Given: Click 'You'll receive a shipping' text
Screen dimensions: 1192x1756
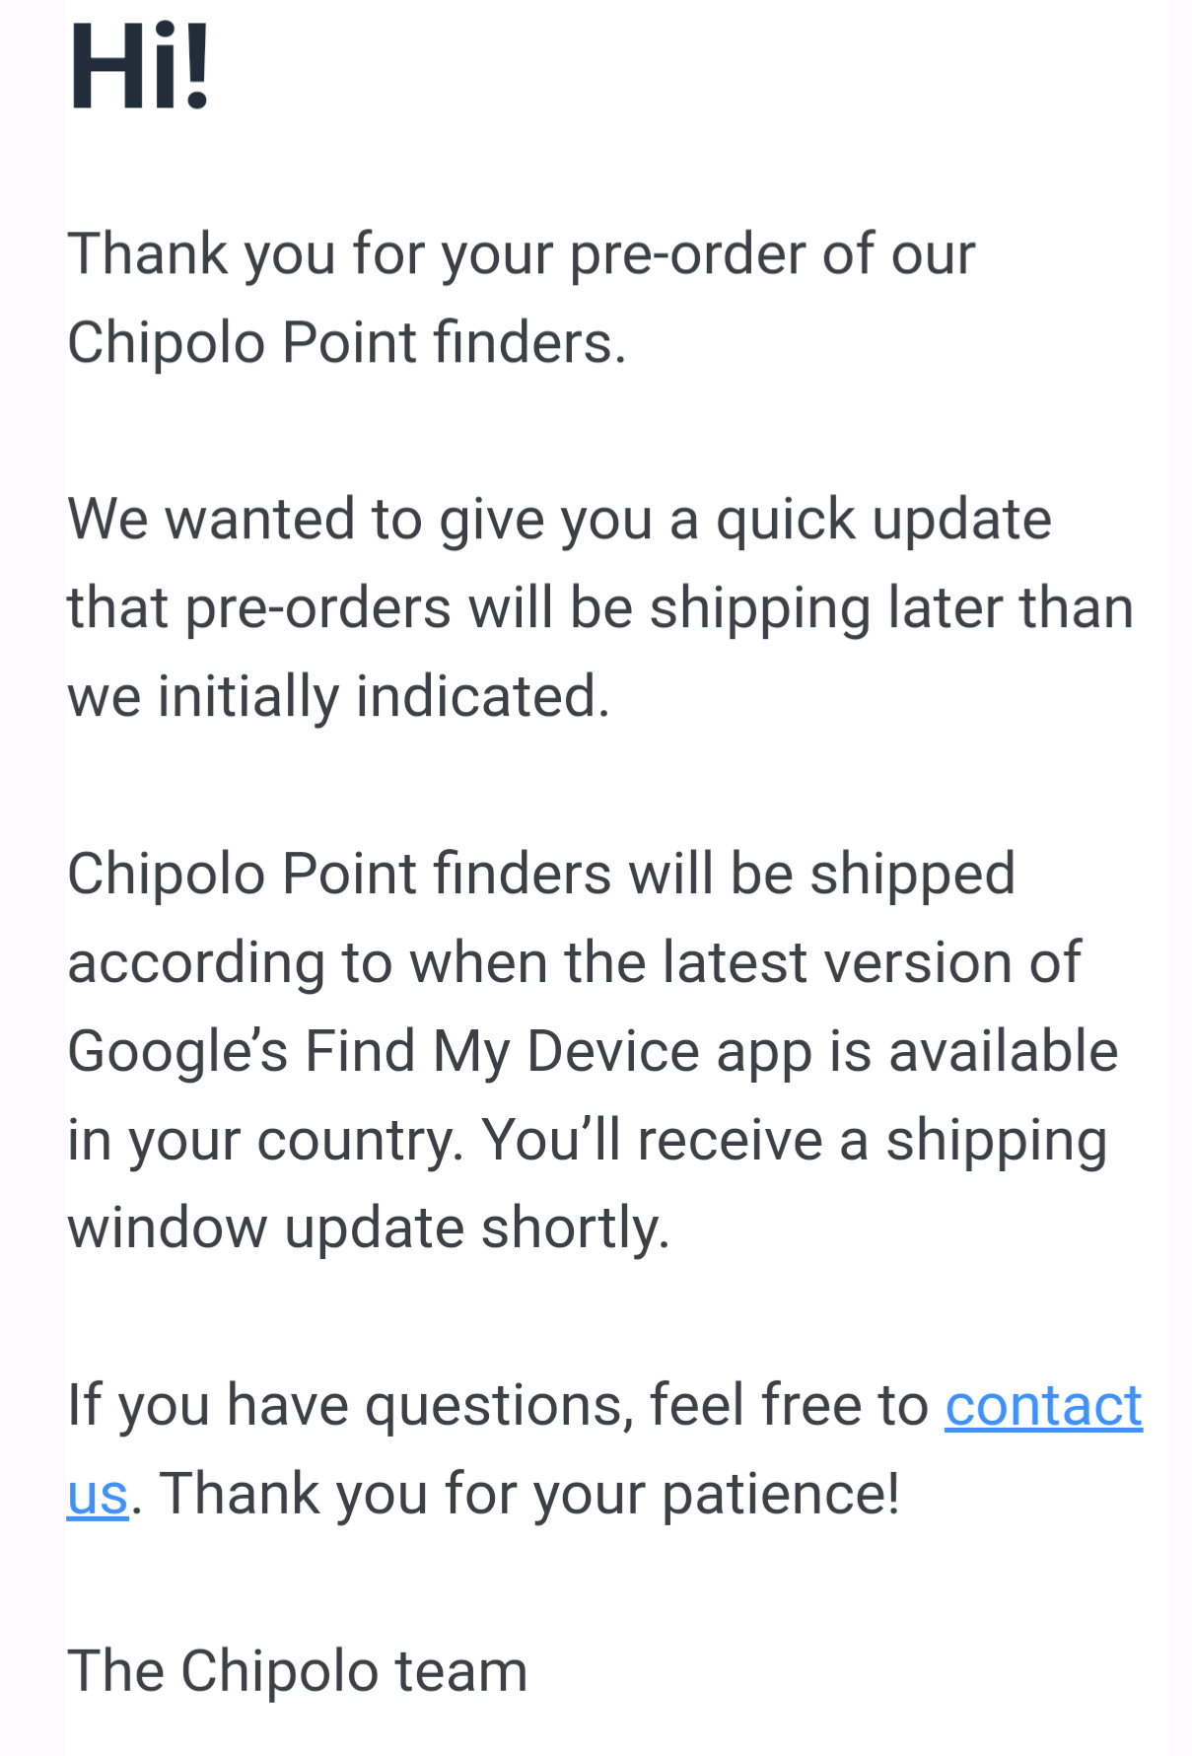Looking at the screenshot, I should (x=794, y=1141).
